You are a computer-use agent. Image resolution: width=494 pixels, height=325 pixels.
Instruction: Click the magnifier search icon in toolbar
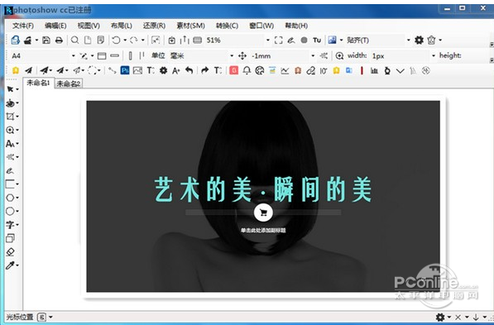74,40
